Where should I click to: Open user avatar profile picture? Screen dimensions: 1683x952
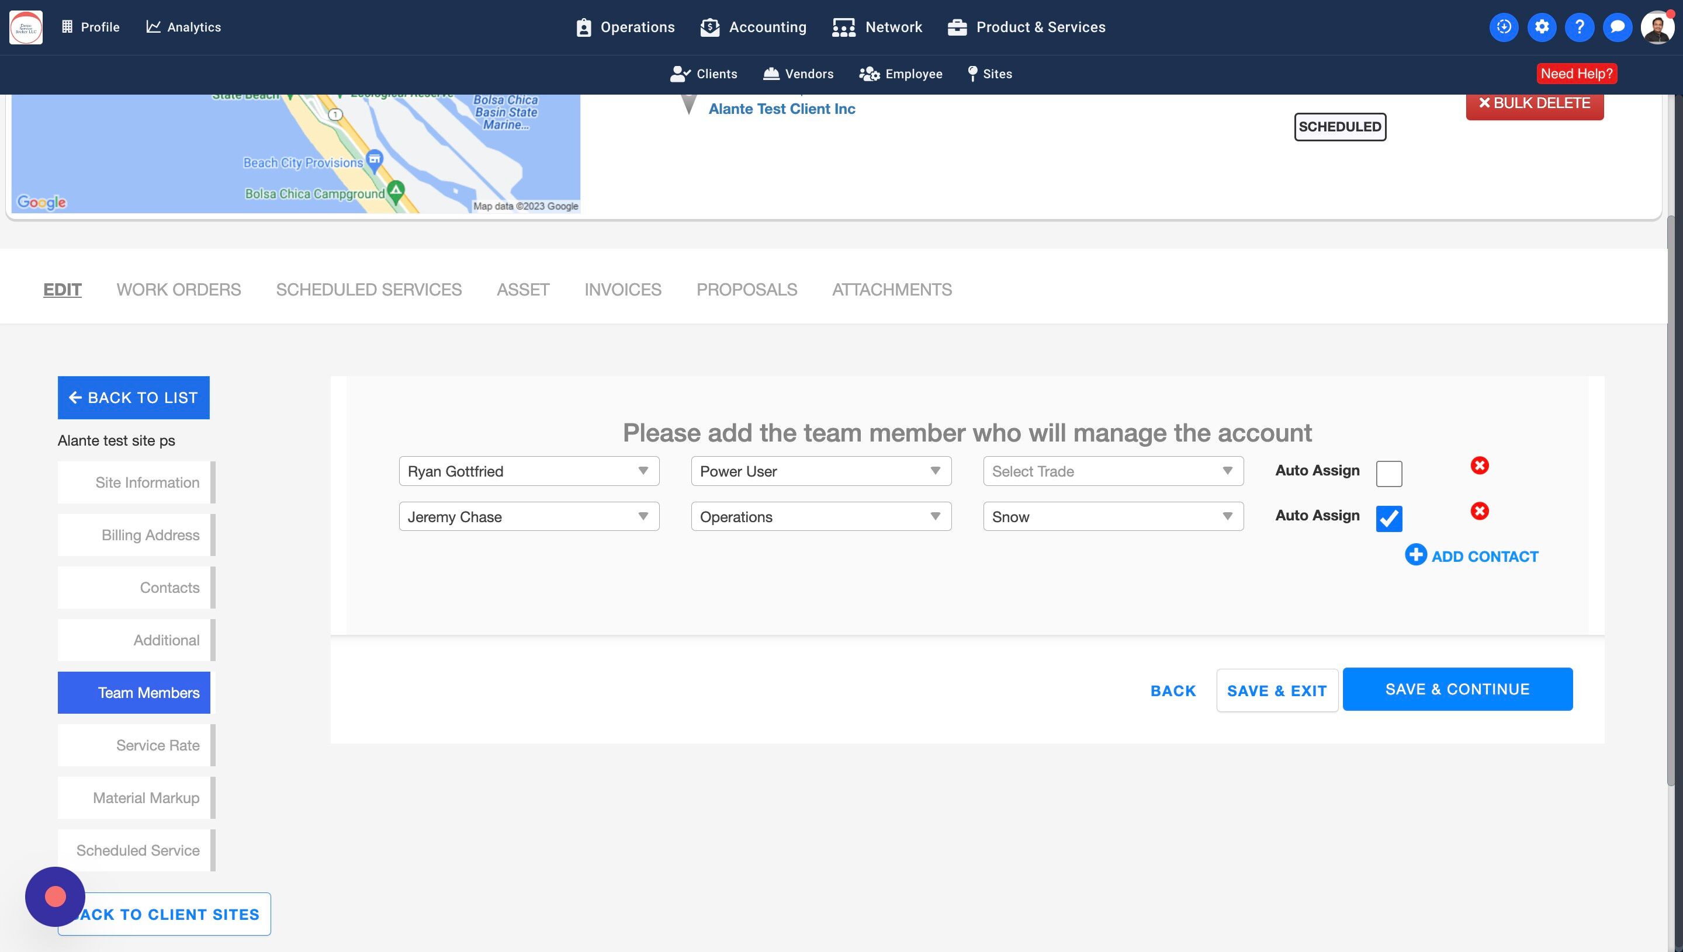(x=1656, y=27)
